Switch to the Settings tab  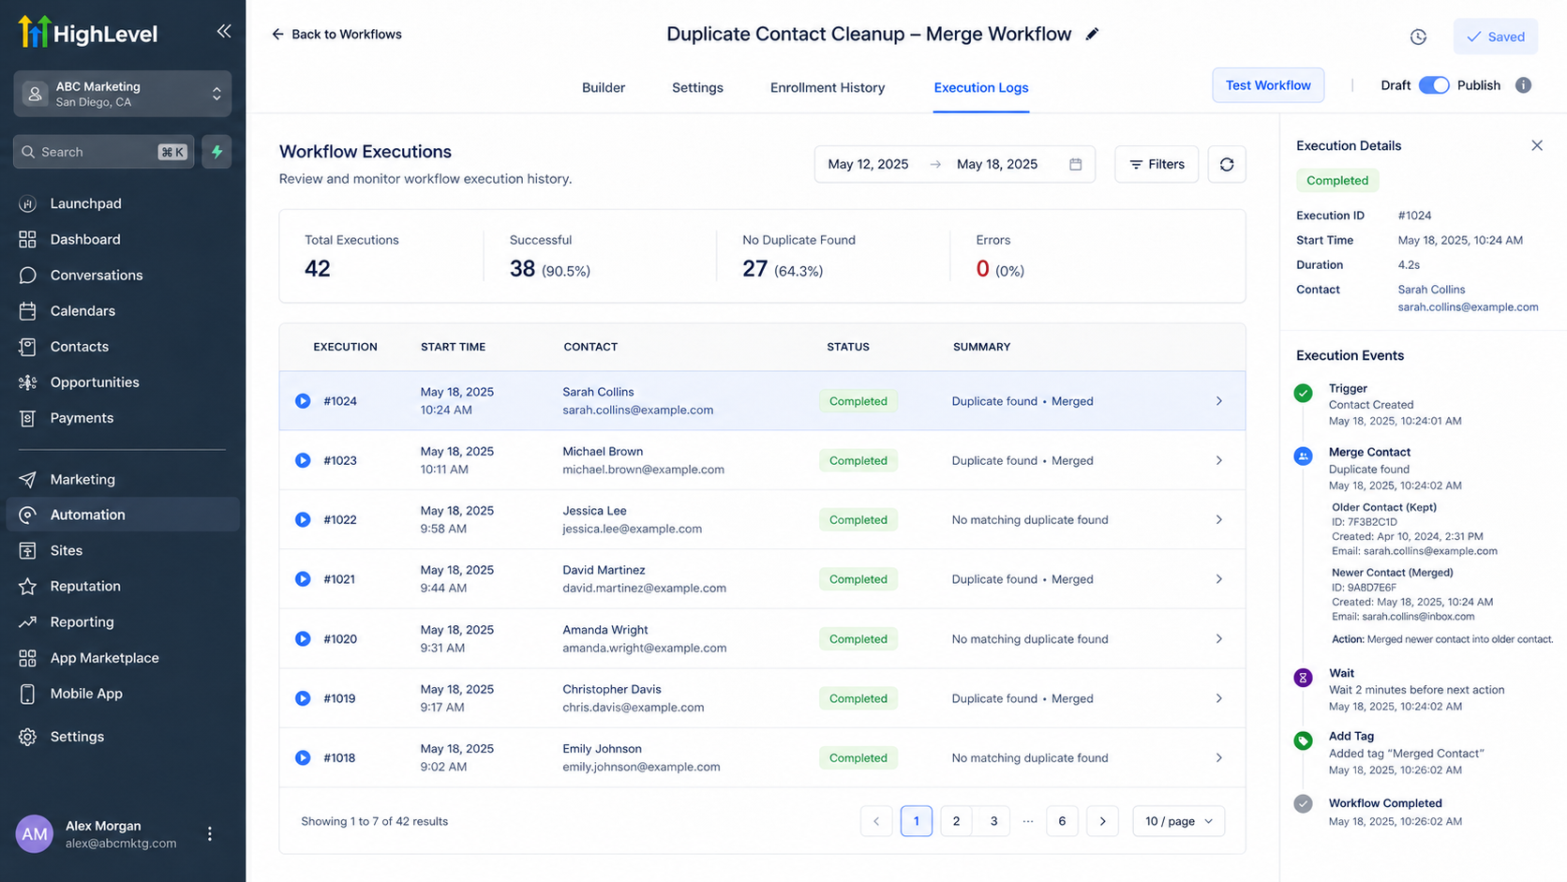[697, 87]
